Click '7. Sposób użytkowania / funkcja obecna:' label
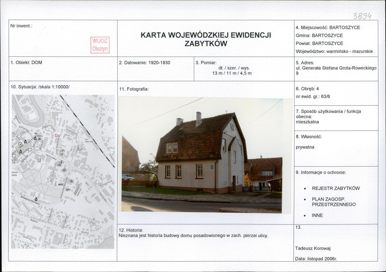Screen dimensions: 386x272 point(328,114)
